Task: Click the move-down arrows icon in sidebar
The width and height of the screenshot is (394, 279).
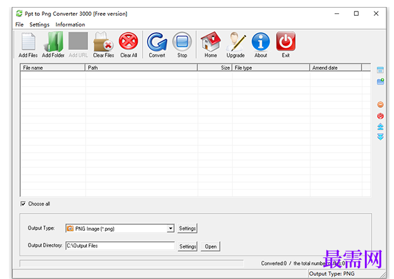Action: [381, 137]
